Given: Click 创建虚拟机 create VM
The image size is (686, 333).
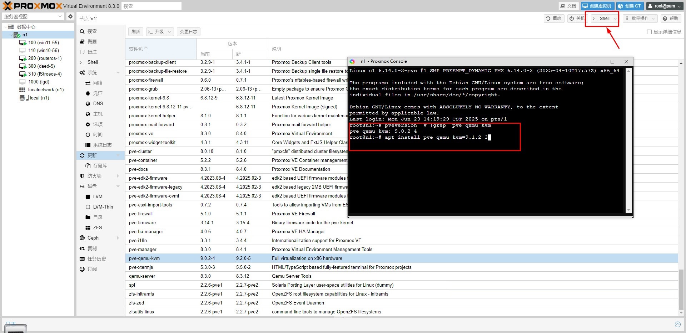Looking at the screenshot, I should click(598, 6).
